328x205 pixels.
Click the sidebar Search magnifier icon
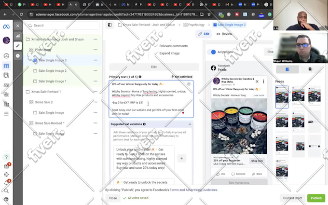click(6, 191)
